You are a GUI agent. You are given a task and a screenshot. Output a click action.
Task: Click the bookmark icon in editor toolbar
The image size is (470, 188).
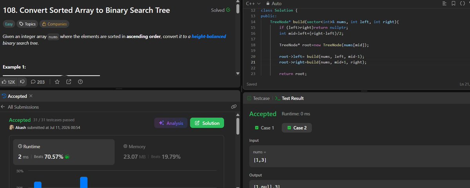pyautogui.click(x=454, y=4)
